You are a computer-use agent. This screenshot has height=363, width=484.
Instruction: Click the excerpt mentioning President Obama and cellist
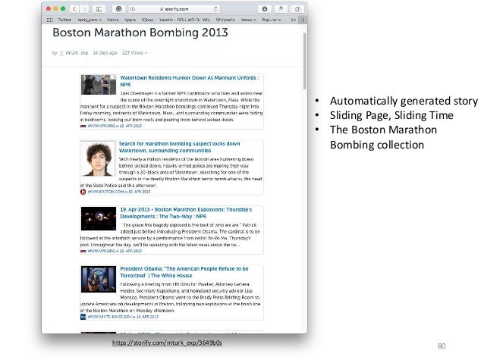click(171, 235)
